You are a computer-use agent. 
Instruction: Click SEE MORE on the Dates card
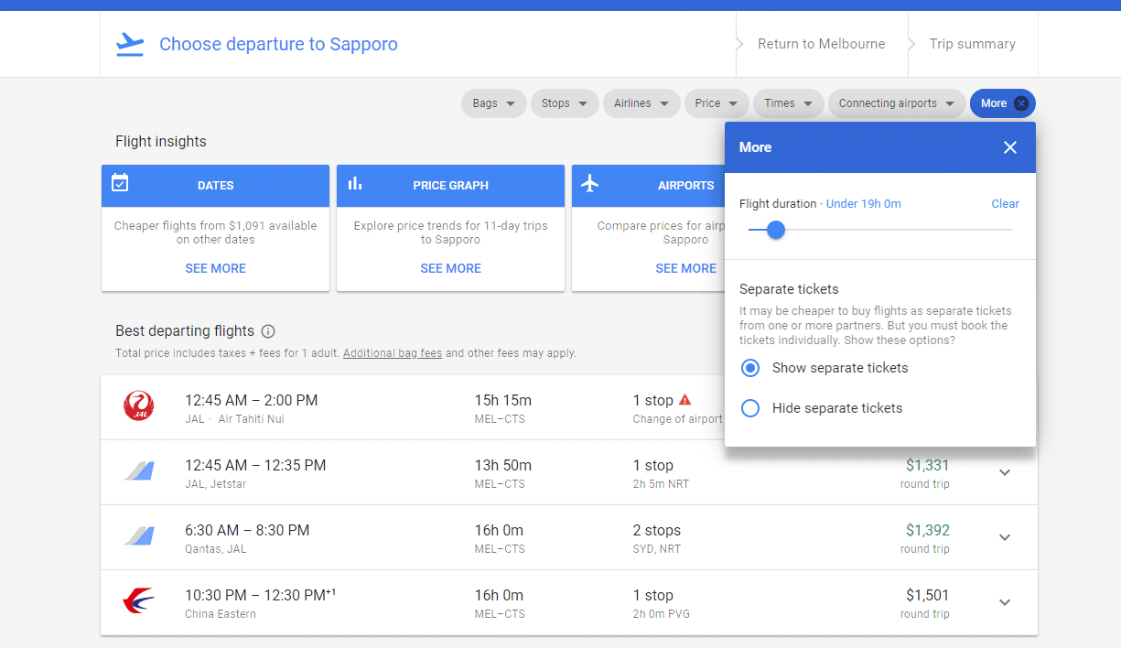[x=215, y=268]
